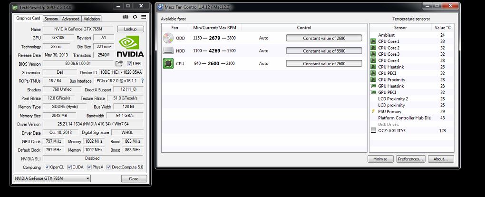Click the CPU Core 1 sensor icon
485x197 pixels.
click(373, 41)
